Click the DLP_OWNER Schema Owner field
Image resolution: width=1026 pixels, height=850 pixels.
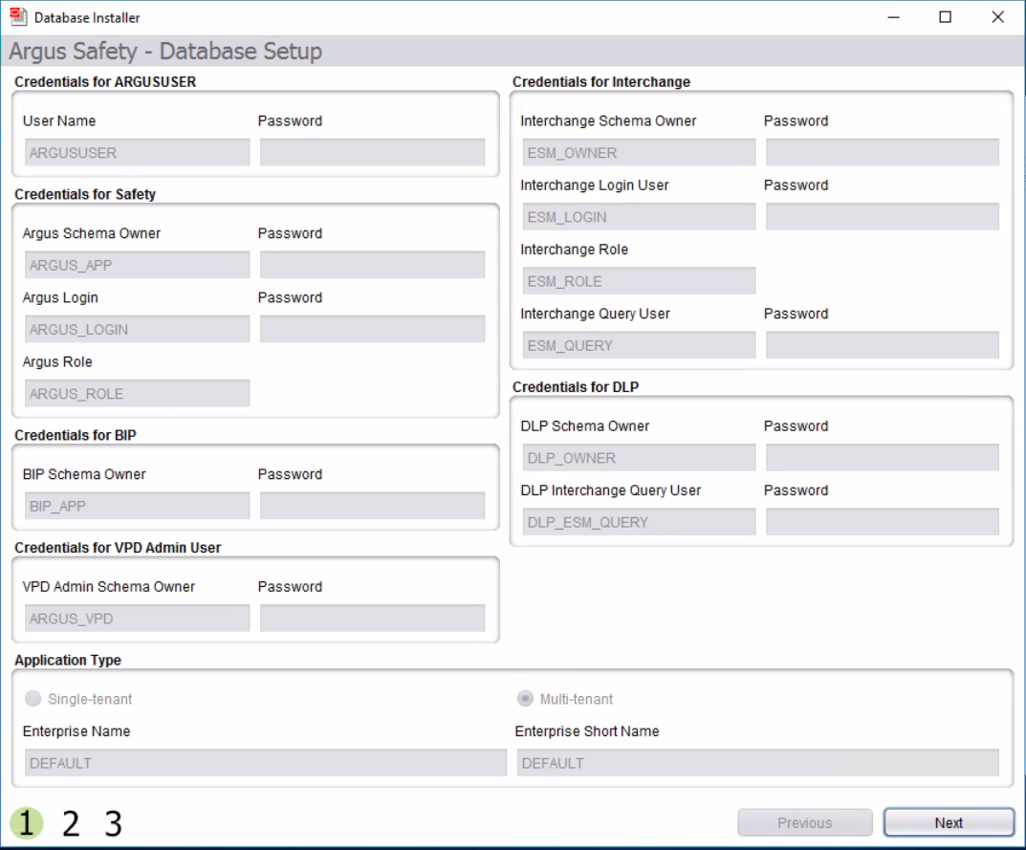click(637, 457)
